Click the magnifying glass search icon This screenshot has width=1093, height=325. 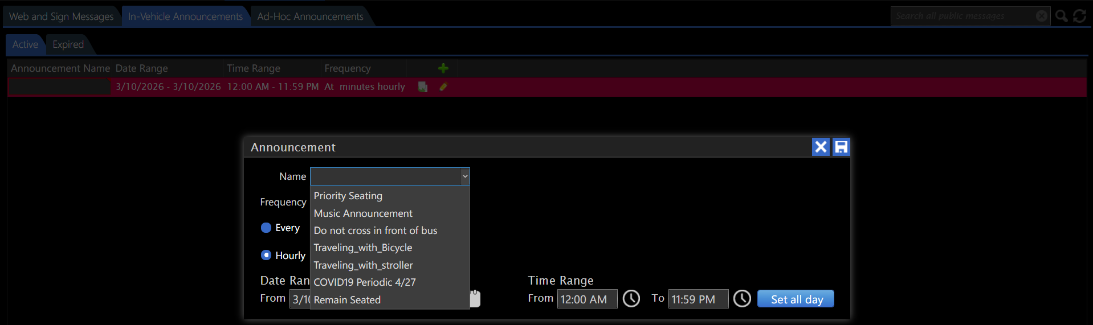pyautogui.click(x=1061, y=16)
